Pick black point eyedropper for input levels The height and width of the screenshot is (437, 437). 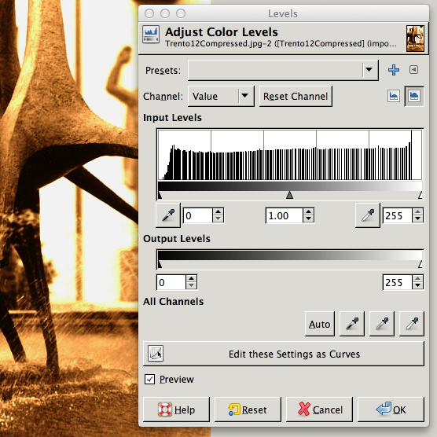pos(168,215)
